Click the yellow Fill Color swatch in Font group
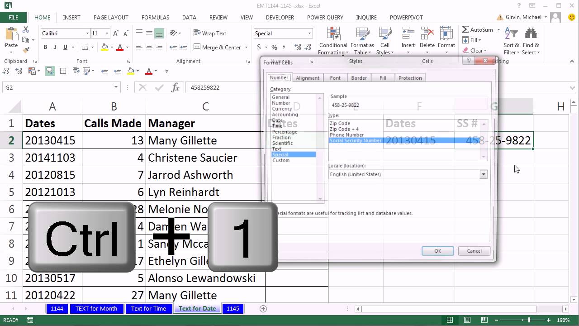This screenshot has width=579, height=326. click(x=105, y=47)
